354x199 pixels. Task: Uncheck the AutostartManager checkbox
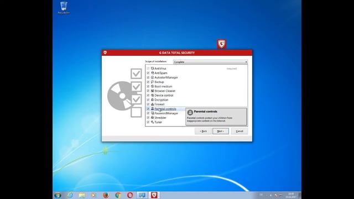(148, 77)
